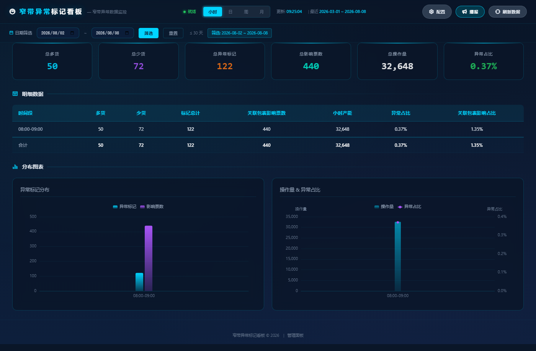Click the active filter range chip
This screenshot has height=351, width=536.
click(240, 33)
